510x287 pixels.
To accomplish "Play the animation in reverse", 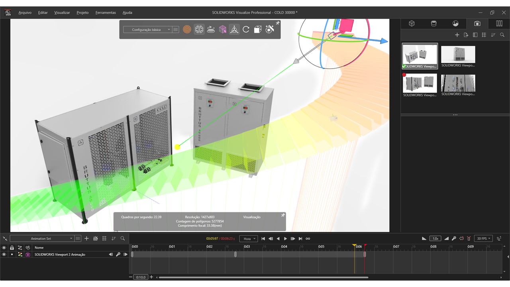I will (x=278, y=239).
